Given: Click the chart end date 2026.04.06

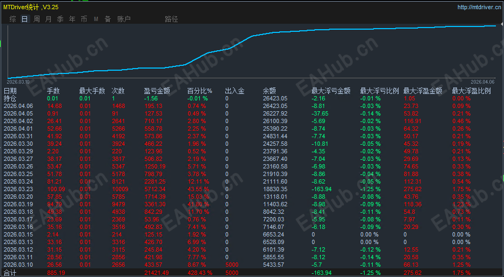Looking at the screenshot, I should [482, 82].
